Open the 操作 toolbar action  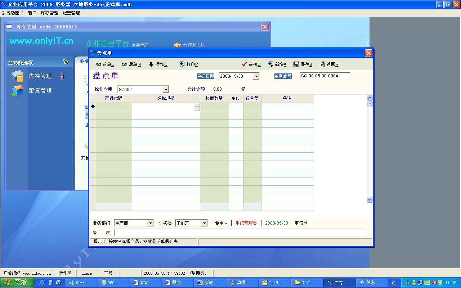point(151,64)
